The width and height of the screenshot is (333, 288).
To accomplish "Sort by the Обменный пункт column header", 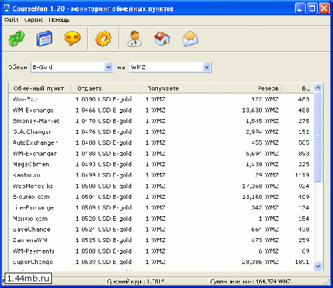I will point(40,88).
